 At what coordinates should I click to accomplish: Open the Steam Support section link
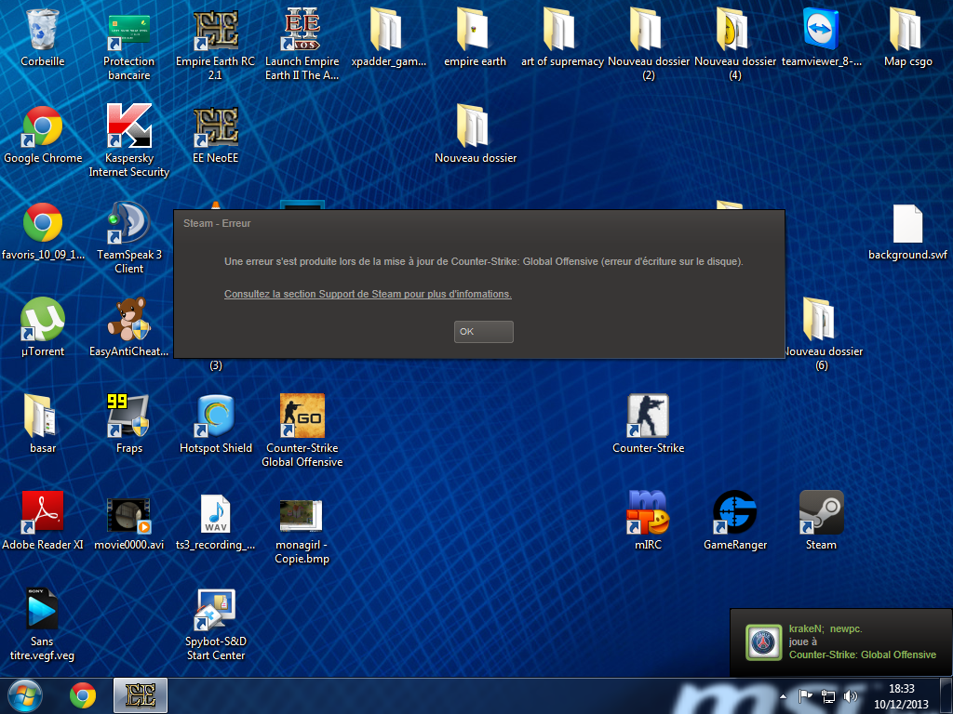(x=368, y=294)
